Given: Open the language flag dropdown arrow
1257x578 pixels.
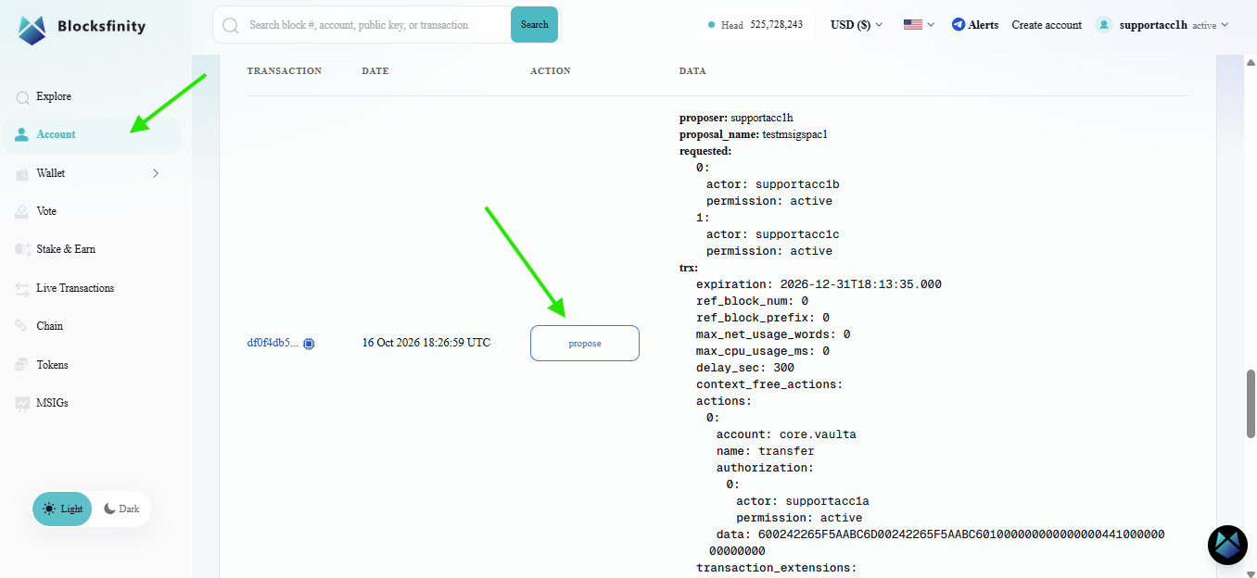Looking at the screenshot, I should [931, 25].
